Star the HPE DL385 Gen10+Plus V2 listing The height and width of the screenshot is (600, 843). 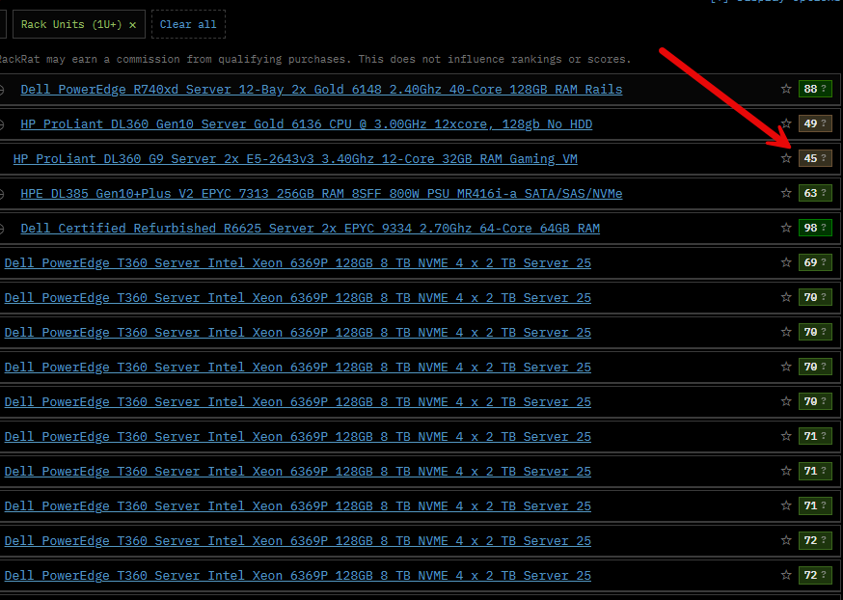[786, 193]
